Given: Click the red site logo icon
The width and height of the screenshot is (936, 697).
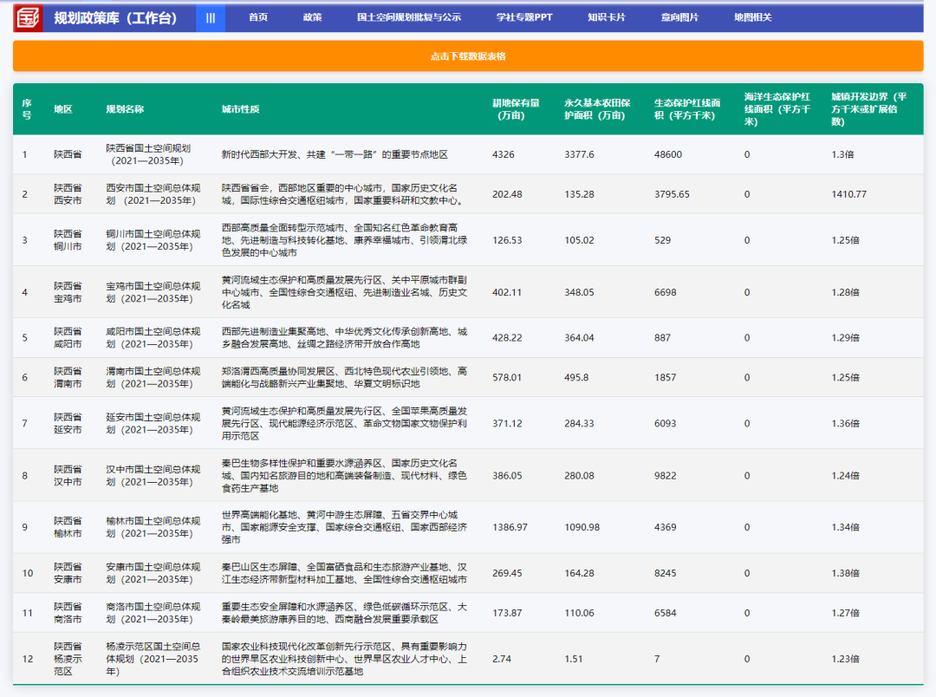Looking at the screenshot, I should [x=28, y=18].
